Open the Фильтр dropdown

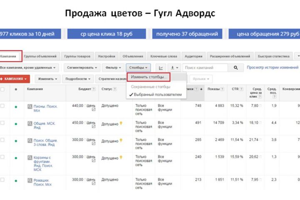tap(113, 68)
